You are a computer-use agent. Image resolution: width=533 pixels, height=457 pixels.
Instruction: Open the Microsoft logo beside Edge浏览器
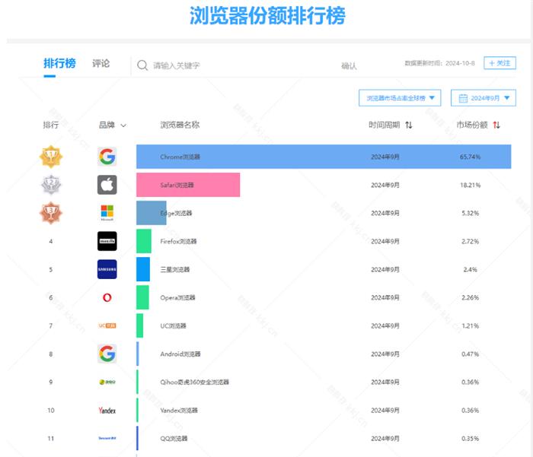coord(107,213)
